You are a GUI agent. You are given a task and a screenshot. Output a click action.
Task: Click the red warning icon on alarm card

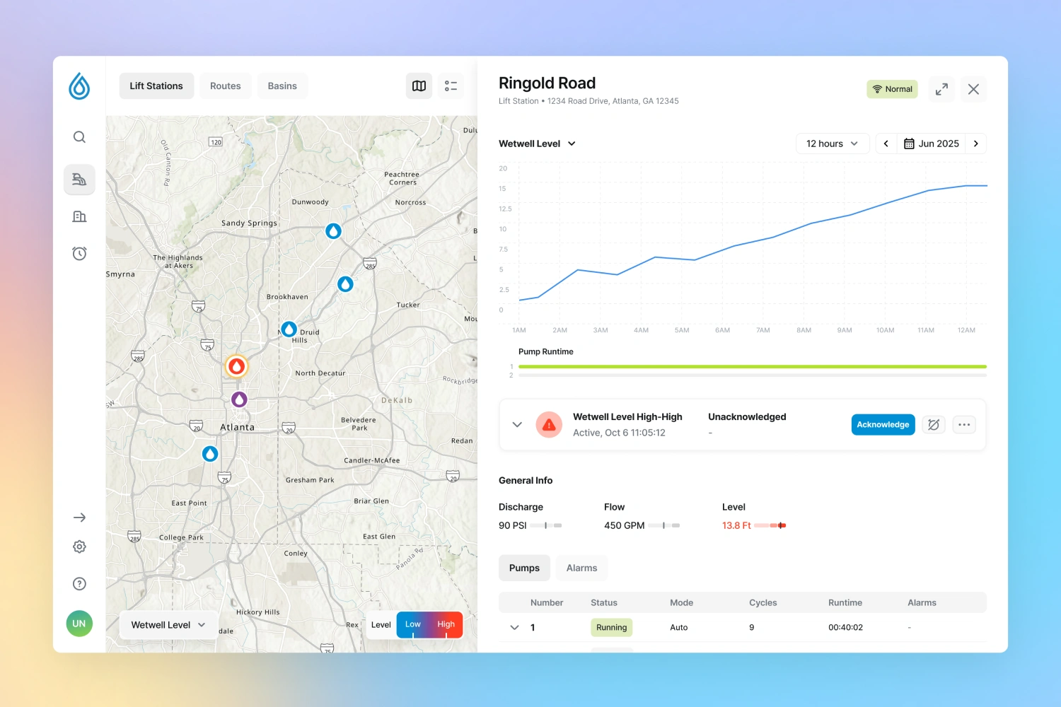coord(549,425)
